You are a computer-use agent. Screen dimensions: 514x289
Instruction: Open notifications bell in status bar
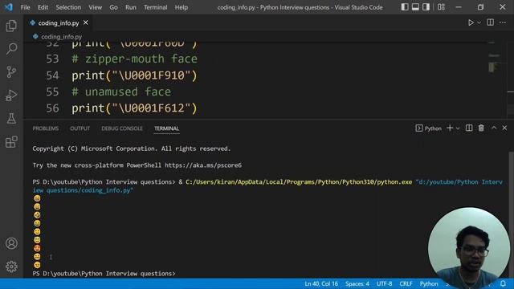(503, 283)
